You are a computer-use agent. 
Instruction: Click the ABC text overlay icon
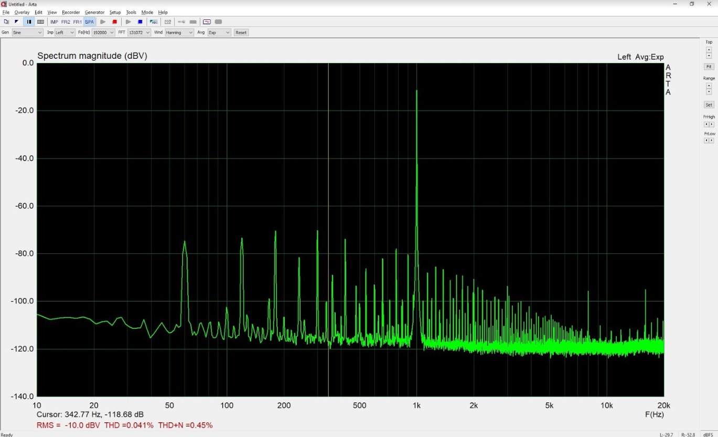click(154, 22)
